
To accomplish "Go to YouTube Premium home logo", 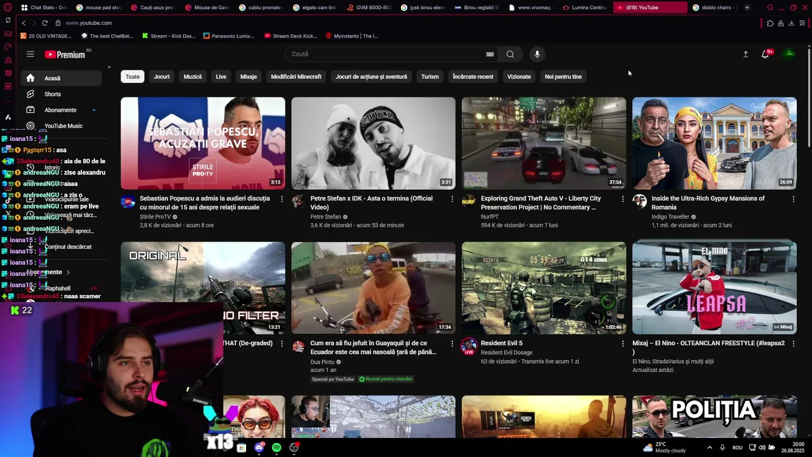I will (65, 55).
